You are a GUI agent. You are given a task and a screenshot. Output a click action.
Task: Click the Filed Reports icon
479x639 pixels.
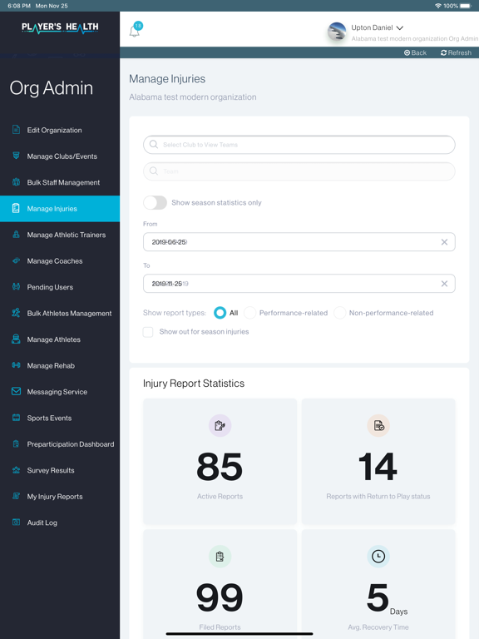coord(220,557)
